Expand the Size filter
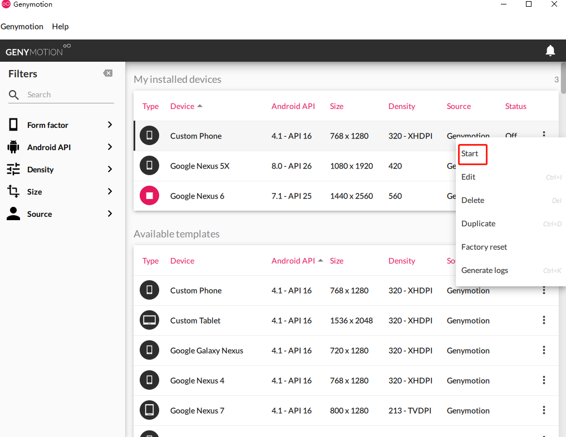Image resolution: width=566 pixels, height=437 pixels. point(110,191)
